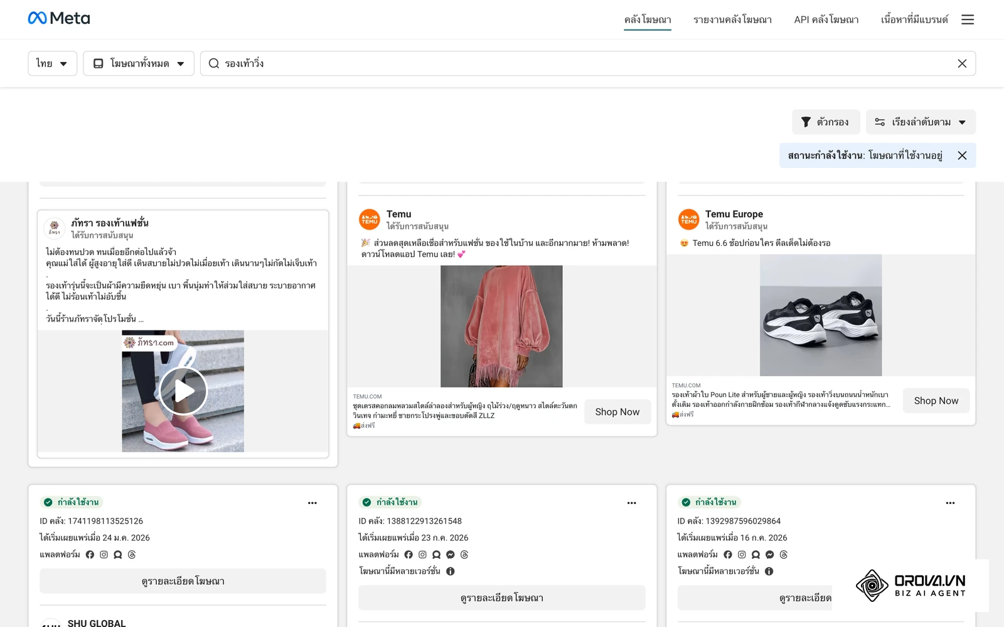This screenshot has height=627, width=1004.
Task: Click Facebook platform icon on ad 1392987596029864
Action: click(728, 555)
